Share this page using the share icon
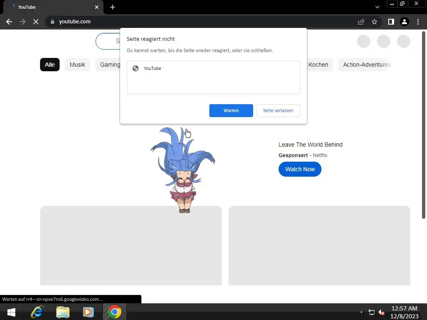Image resolution: width=427 pixels, height=320 pixels. tap(361, 22)
